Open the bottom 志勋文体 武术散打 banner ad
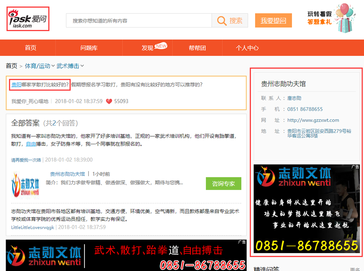Image resolution: width=364 pixels, height=271 pixels. click(126, 256)
